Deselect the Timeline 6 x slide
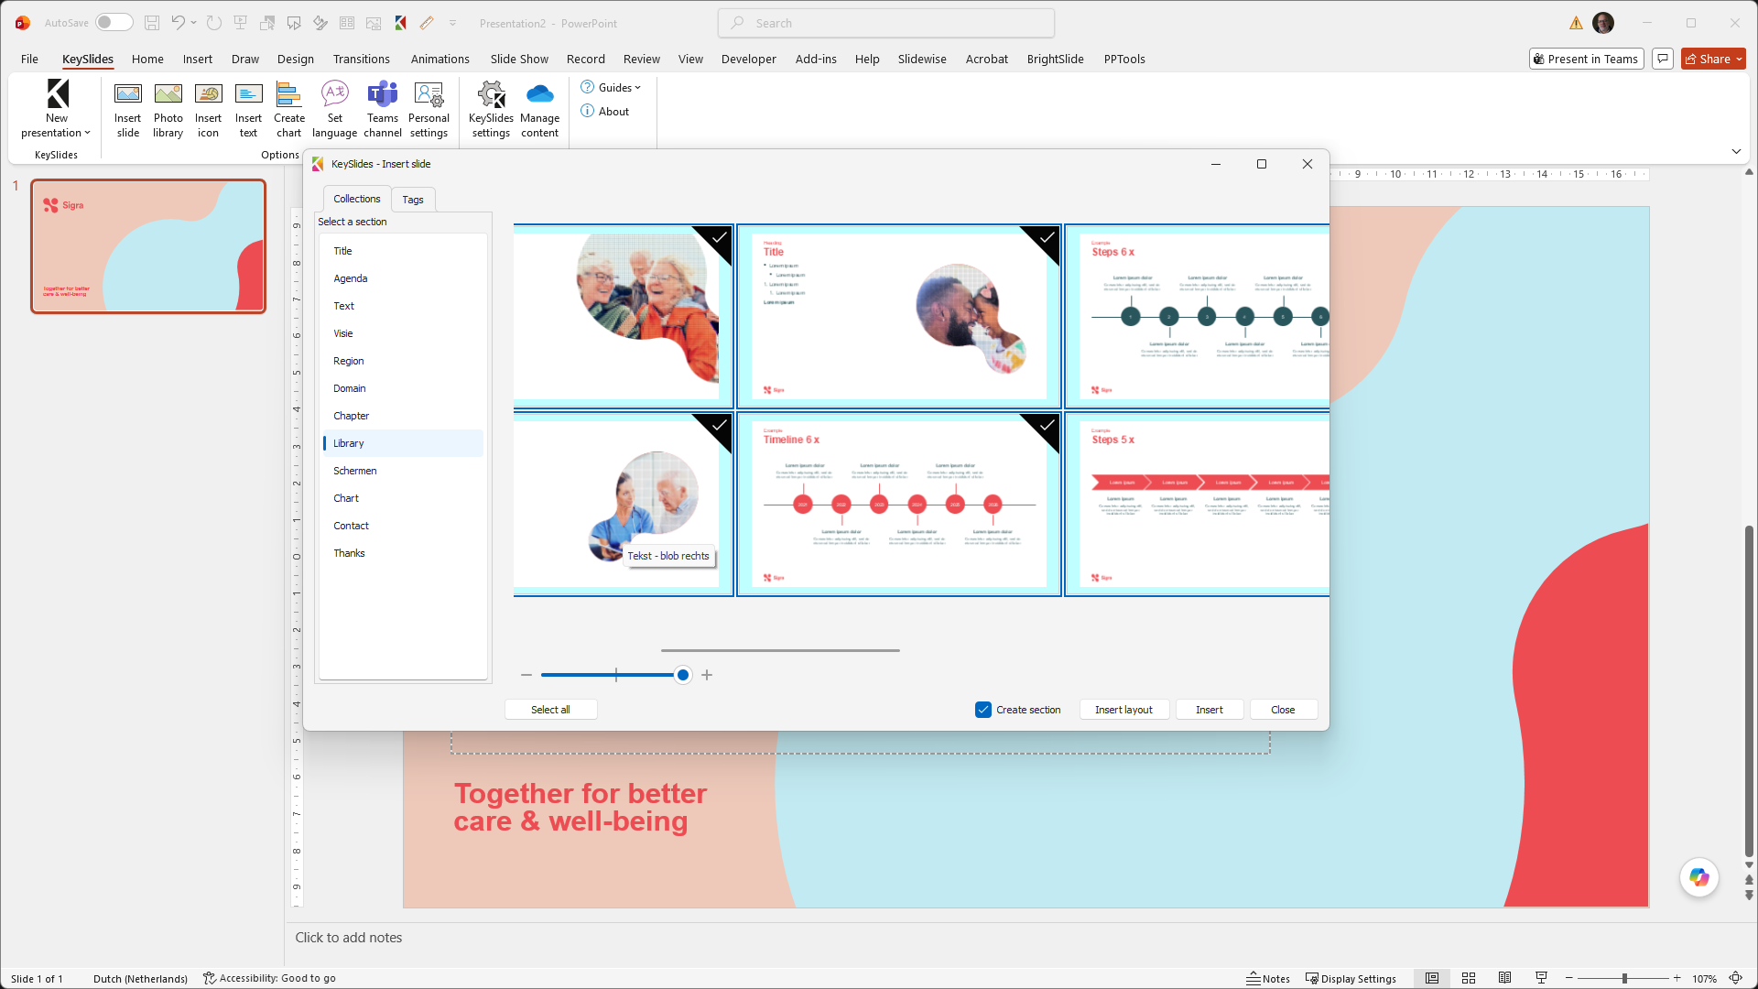This screenshot has height=989, width=1758. pyautogui.click(x=898, y=505)
